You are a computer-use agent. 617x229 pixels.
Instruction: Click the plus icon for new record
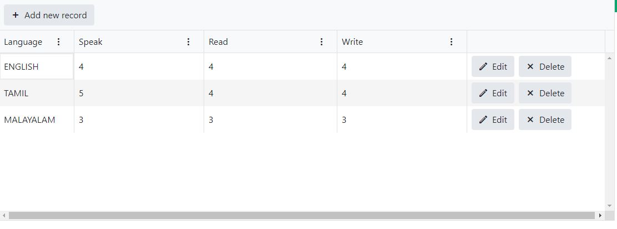pyautogui.click(x=16, y=15)
